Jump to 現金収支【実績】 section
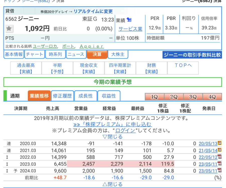The height and width of the screenshot is (188, 226). tap(89, 68)
